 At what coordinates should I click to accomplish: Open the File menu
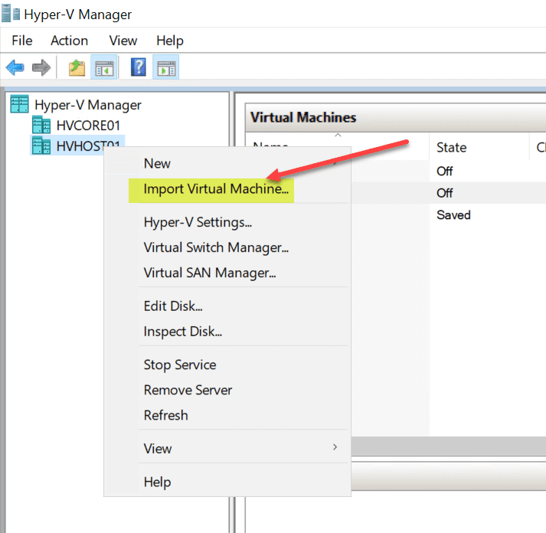tap(22, 41)
